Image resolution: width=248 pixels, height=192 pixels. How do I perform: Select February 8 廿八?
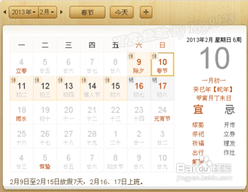coord(116,64)
